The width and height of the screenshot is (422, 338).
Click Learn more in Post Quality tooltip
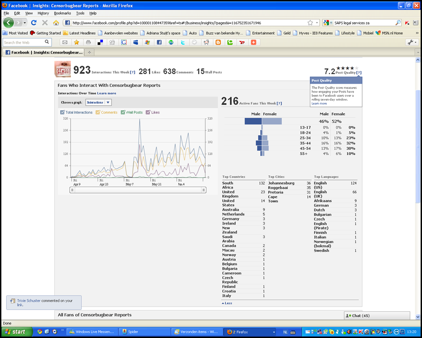point(319,103)
